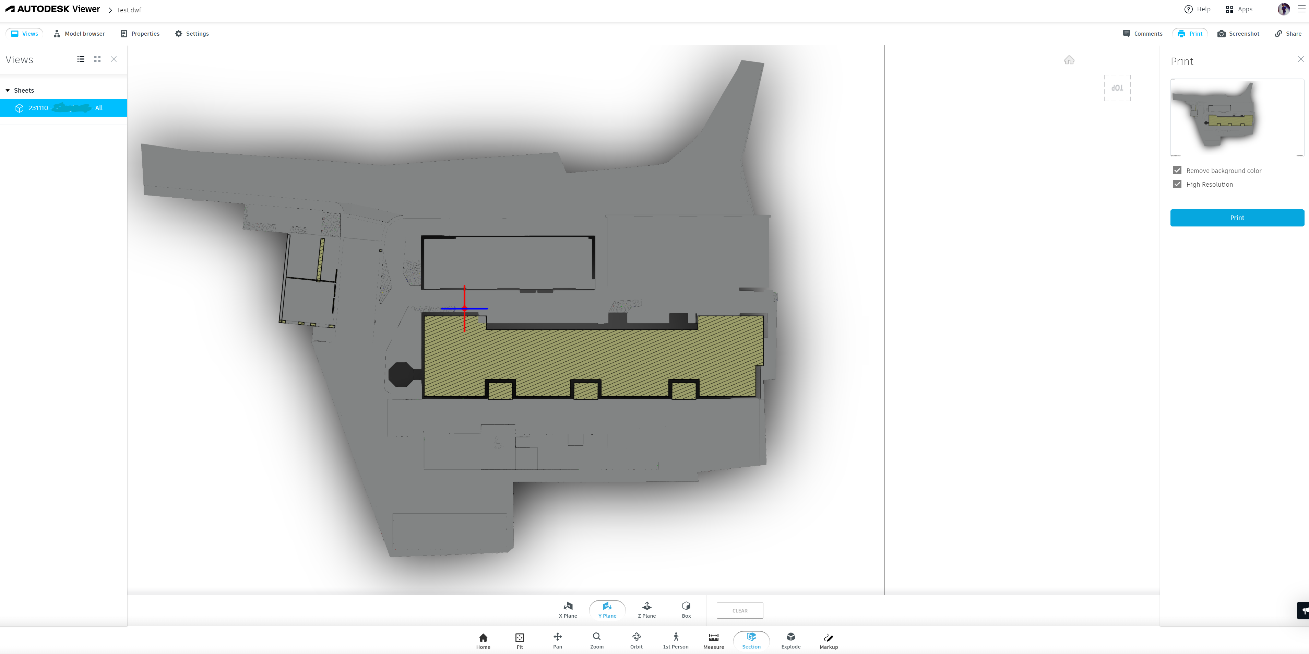Viewport: 1309px width, 654px height.
Task: Clear the active section planes
Action: point(740,610)
